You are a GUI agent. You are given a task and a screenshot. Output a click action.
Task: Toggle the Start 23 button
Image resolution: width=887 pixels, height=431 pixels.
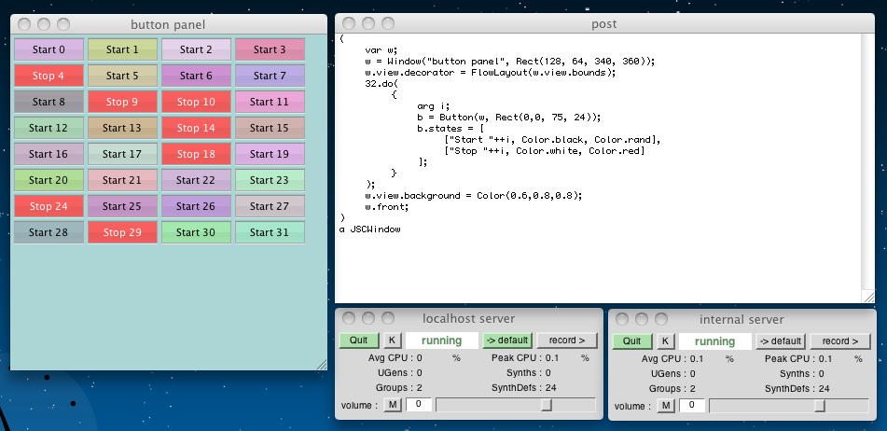pyautogui.click(x=270, y=180)
